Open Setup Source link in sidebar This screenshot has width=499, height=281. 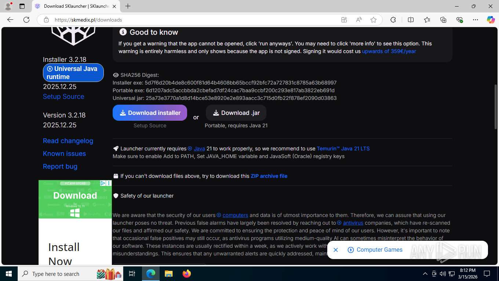click(x=63, y=97)
